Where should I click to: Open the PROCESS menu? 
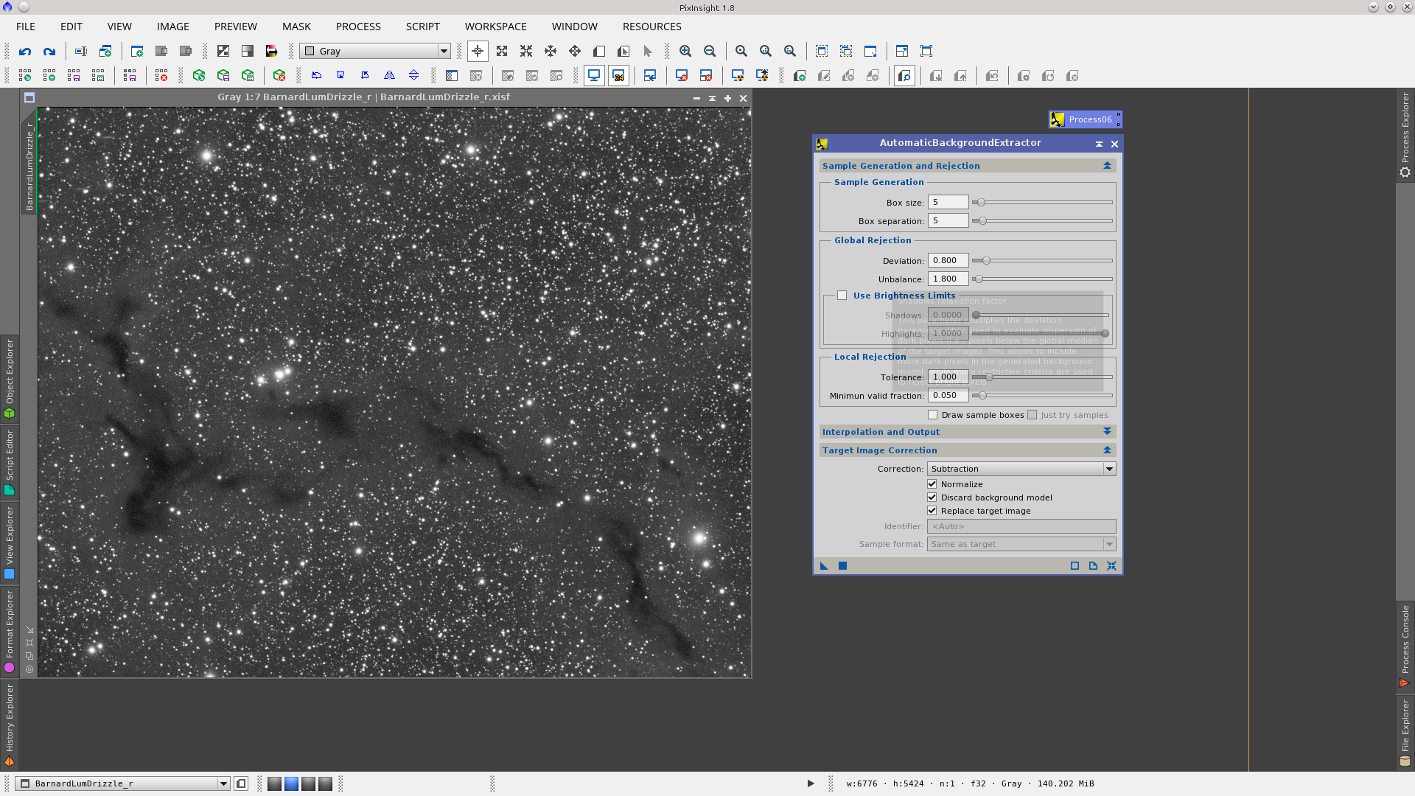pyautogui.click(x=358, y=27)
